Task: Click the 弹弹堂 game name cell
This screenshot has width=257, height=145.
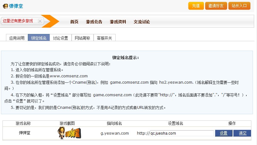Action: click(x=25, y=133)
